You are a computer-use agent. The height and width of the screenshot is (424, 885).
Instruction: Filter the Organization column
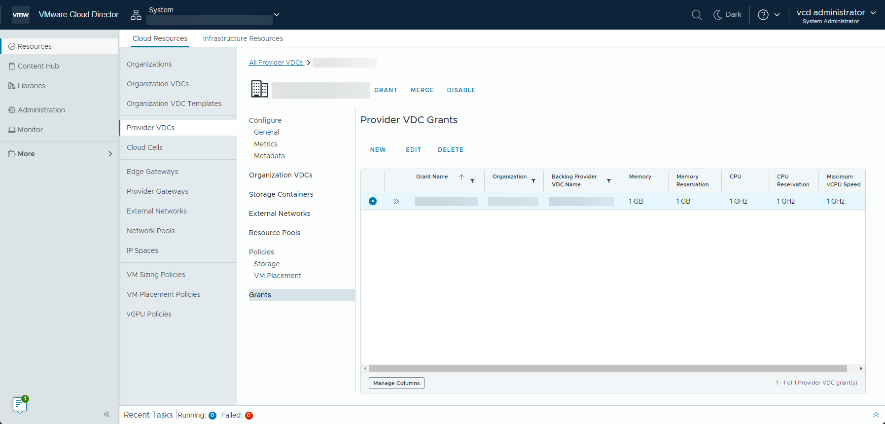coord(533,181)
